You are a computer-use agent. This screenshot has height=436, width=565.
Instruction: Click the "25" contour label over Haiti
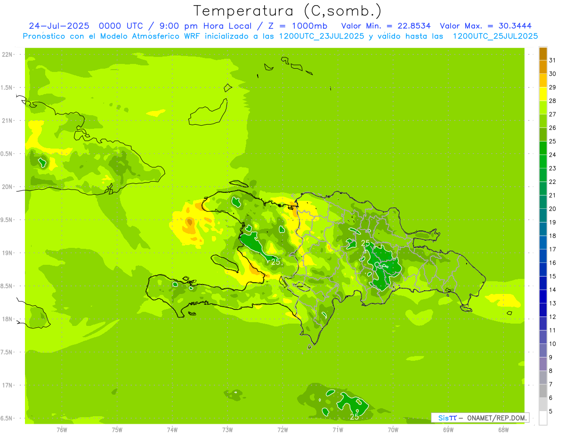coord(276,262)
